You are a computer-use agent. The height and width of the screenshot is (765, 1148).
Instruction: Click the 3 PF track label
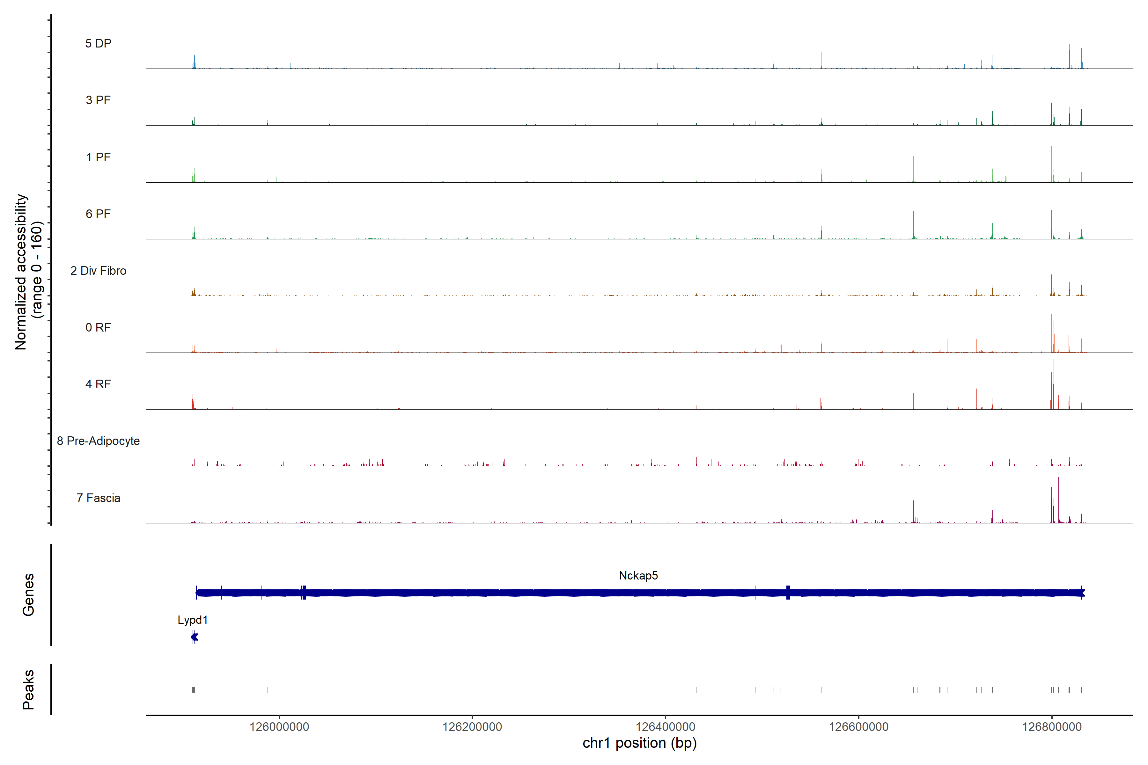[98, 100]
